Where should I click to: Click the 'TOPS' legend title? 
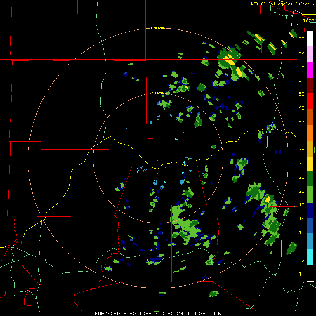click(x=309, y=21)
